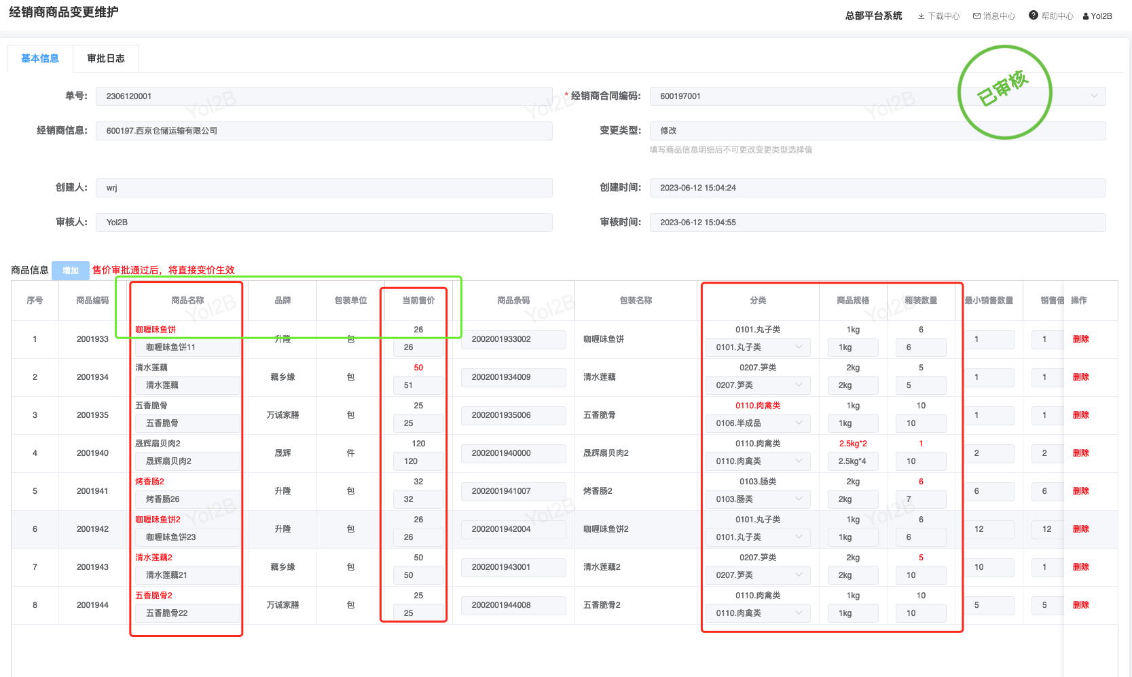Click the 当前售价 column header

(x=418, y=301)
